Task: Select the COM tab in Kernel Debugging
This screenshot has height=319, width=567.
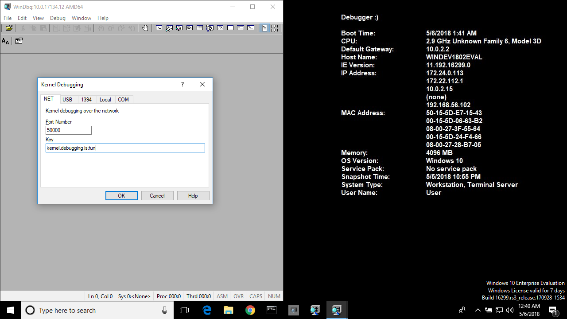Action: [x=123, y=100]
